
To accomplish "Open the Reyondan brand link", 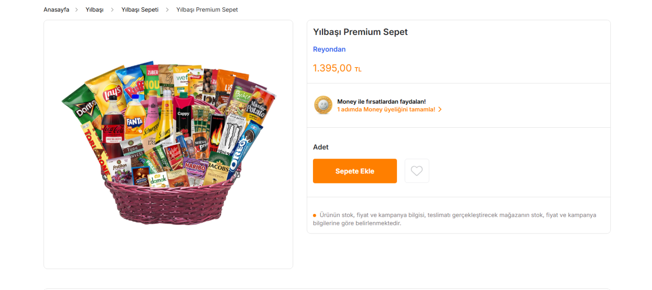I will coord(329,49).
